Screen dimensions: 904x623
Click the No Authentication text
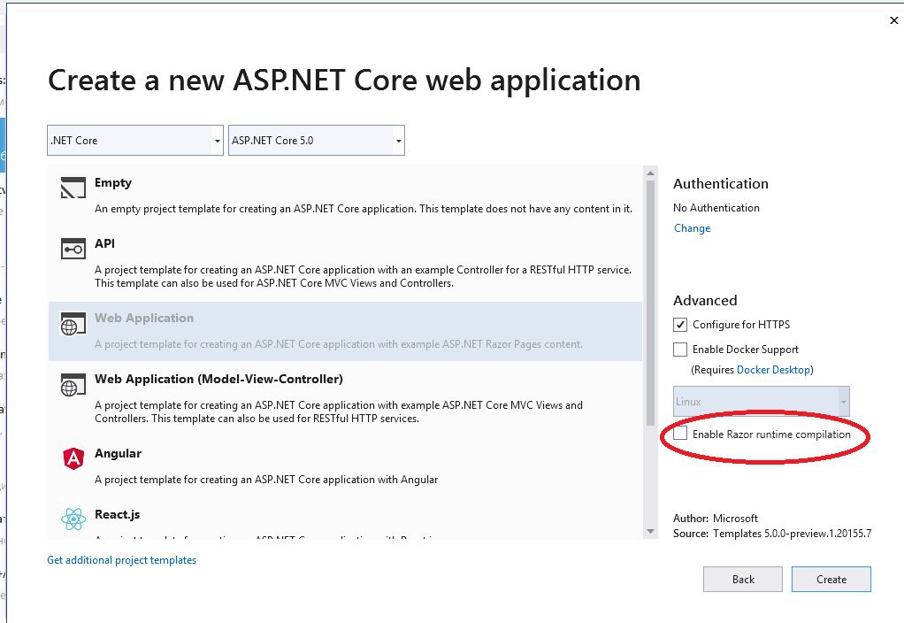pos(716,208)
